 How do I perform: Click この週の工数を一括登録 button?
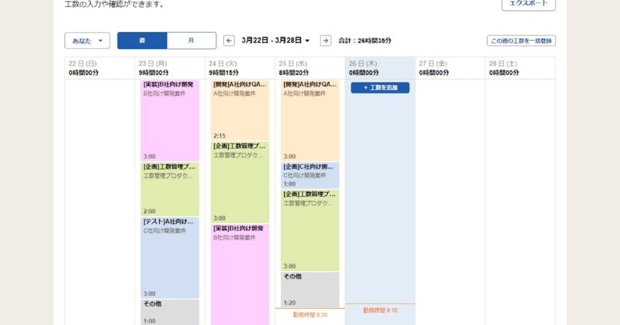[521, 40]
